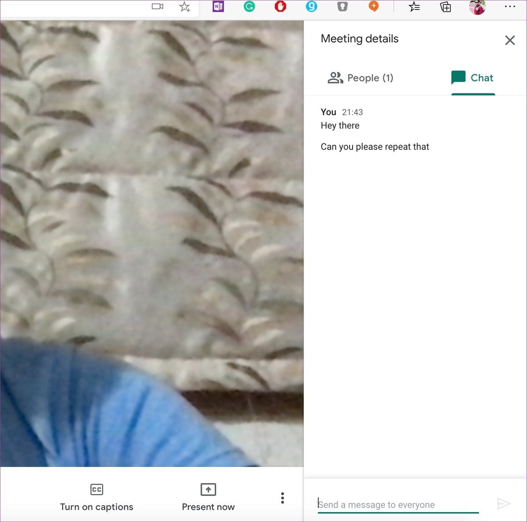The image size is (527, 522).
Task: Add page to favorites with star icon
Action: (x=184, y=6)
